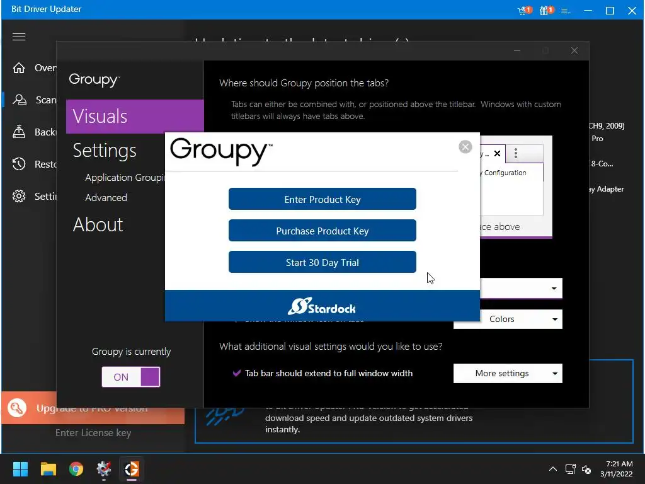Open Google Chrome from the taskbar
The height and width of the screenshot is (484, 645).
click(x=76, y=469)
